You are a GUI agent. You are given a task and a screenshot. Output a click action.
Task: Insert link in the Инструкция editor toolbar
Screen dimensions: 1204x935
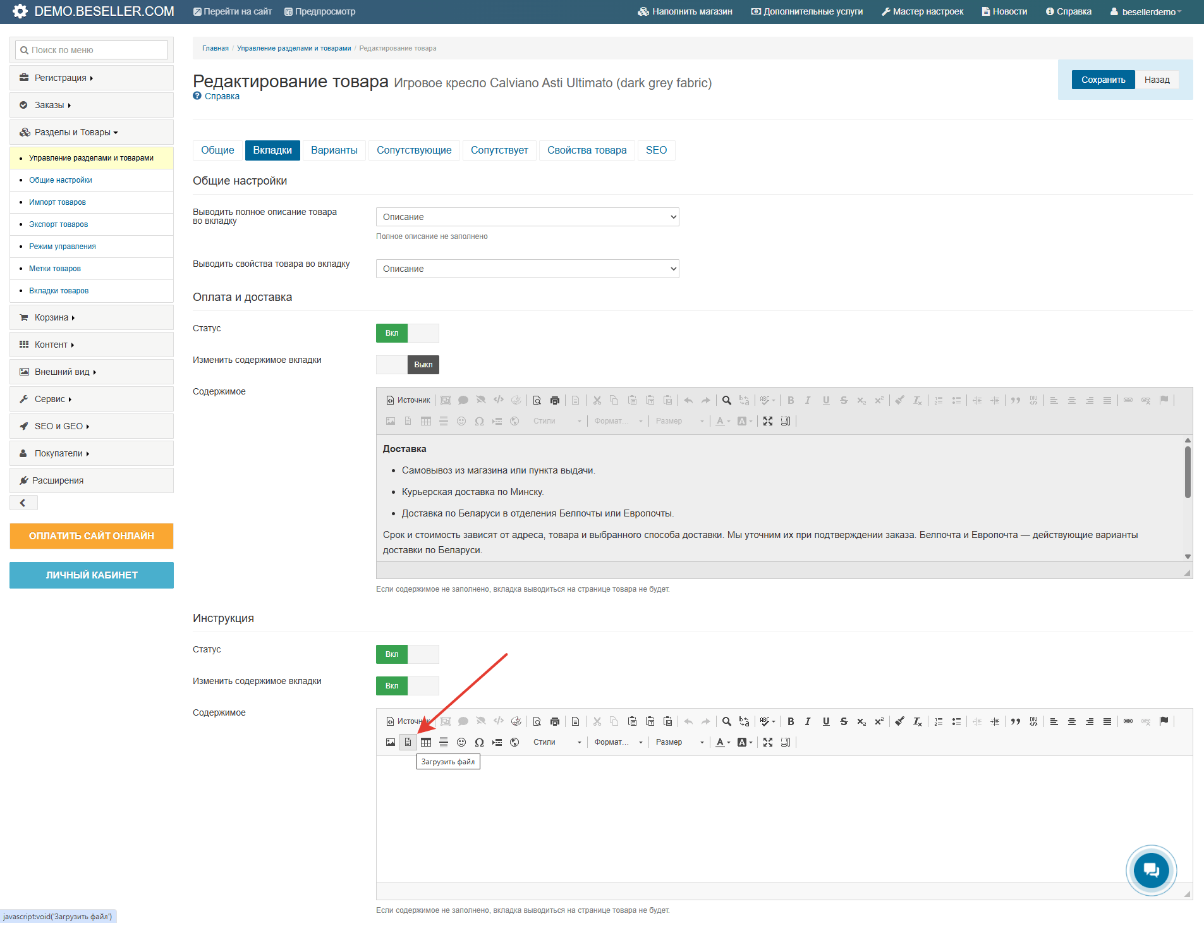1128,721
